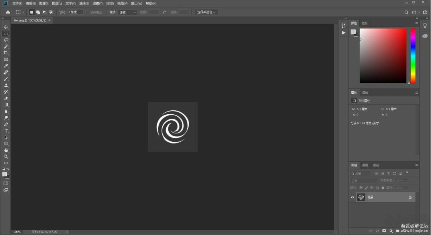Viewport: 431px width, 235px height.
Task: Switch to the 通道 tab
Action: [364, 165]
